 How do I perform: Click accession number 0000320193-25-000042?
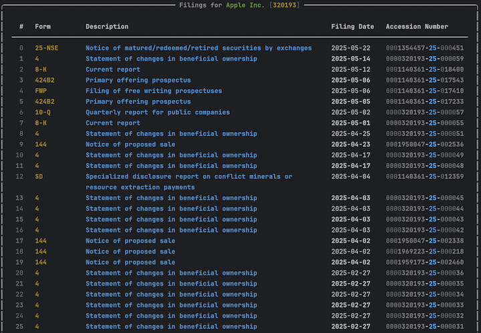[425, 230]
